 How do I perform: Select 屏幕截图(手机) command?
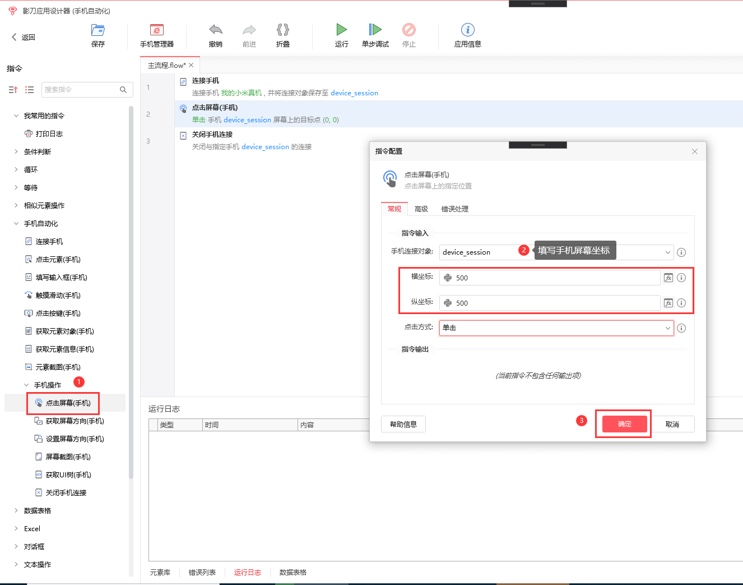pyautogui.click(x=63, y=457)
